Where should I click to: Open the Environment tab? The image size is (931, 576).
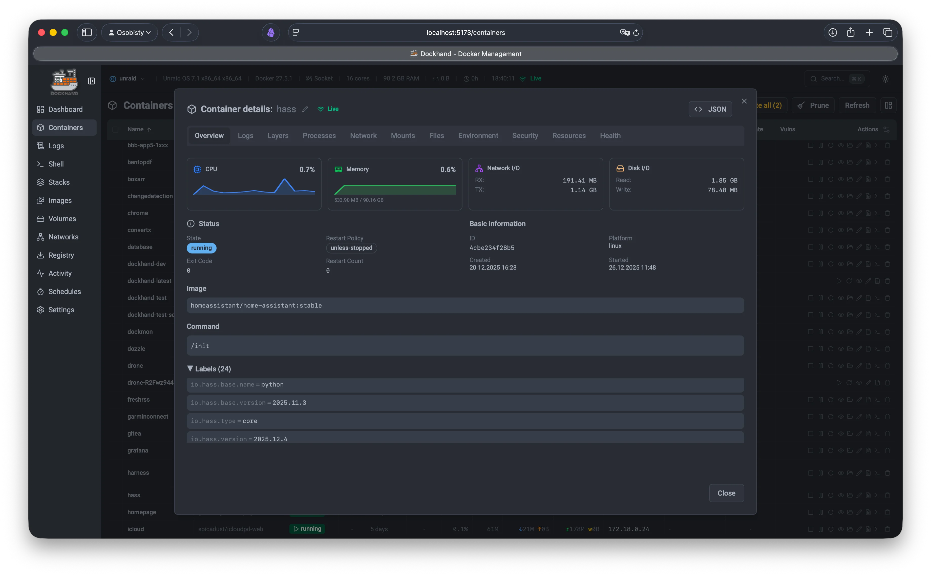[478, 135]
